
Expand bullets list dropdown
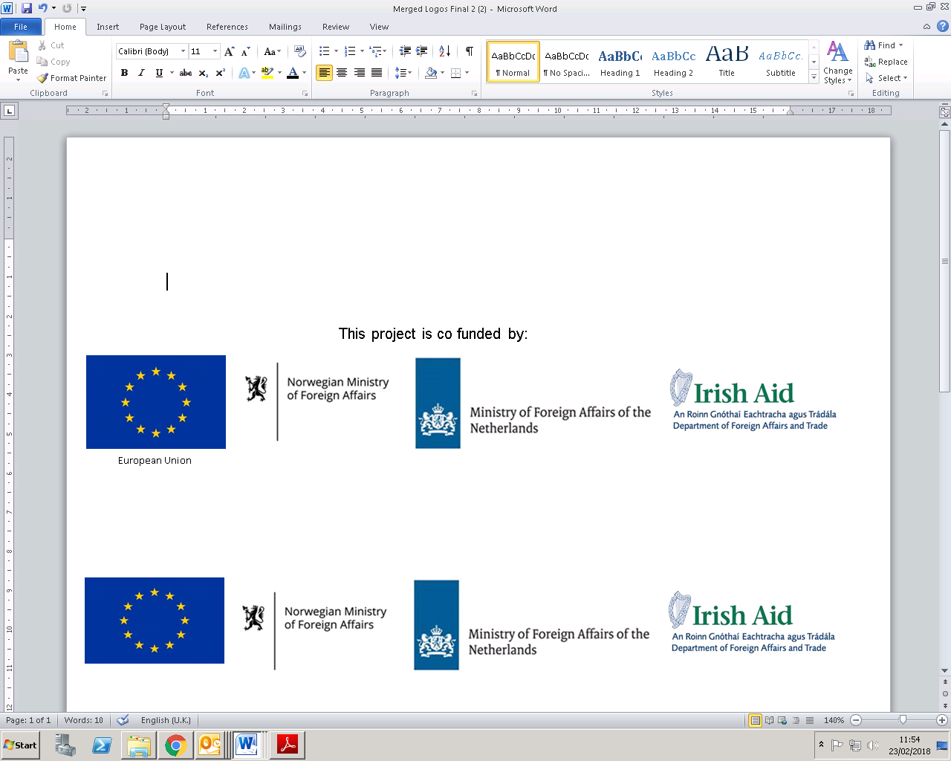click(336, 51)
